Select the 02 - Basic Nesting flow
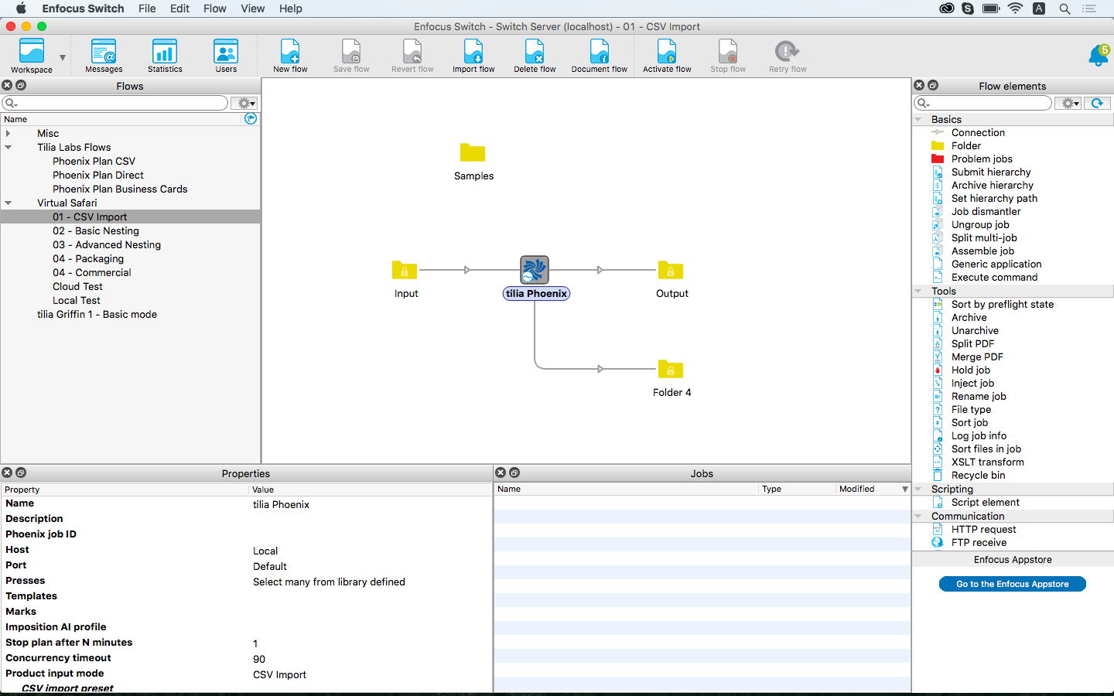This screenshot has width=1114, height=696. pos(96,231)
